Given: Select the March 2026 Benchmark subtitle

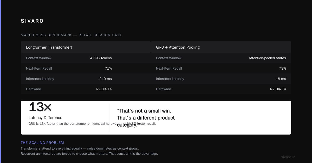Looking at the screenshot, I should click(71, 35).
